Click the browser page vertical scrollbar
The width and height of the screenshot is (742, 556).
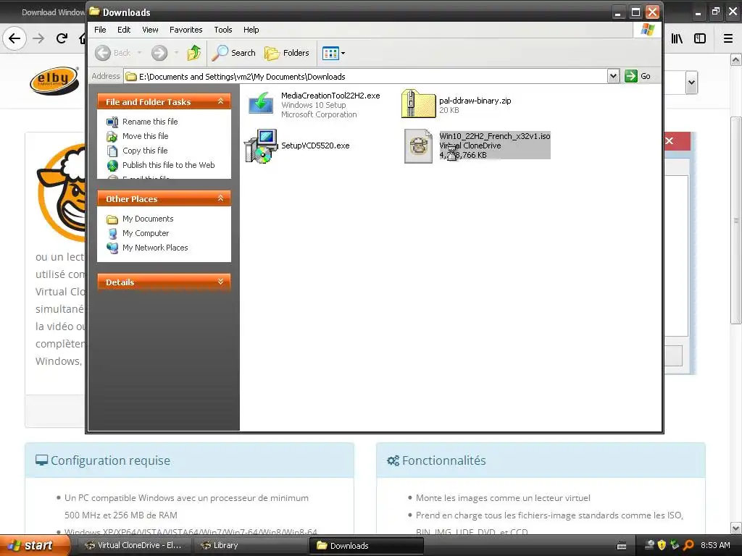coord(736,220)
